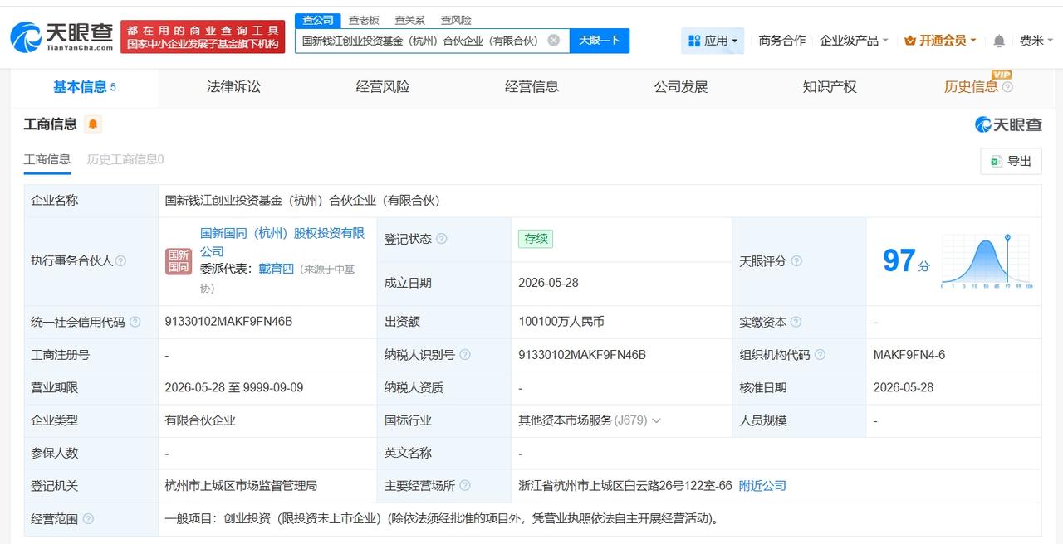
Task: Open the 经营信息 tab
Action: [531, 87]
